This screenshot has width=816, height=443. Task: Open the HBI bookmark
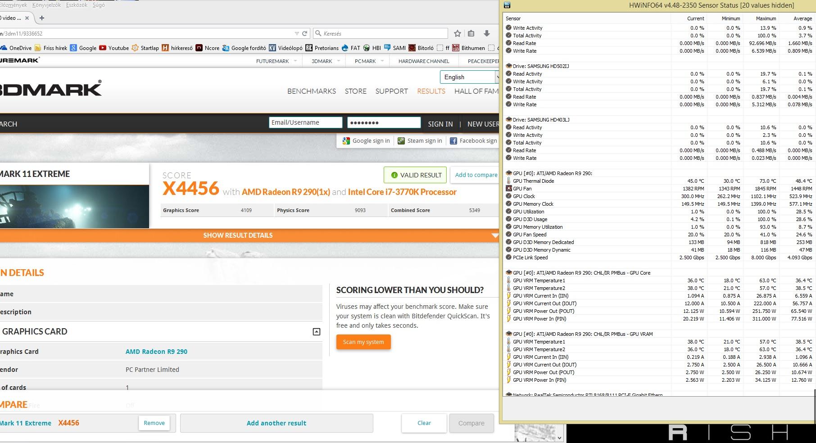click(x=372, y=48)
